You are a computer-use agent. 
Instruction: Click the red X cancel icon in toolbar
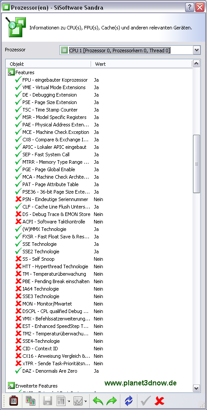(x=159, y=401)
